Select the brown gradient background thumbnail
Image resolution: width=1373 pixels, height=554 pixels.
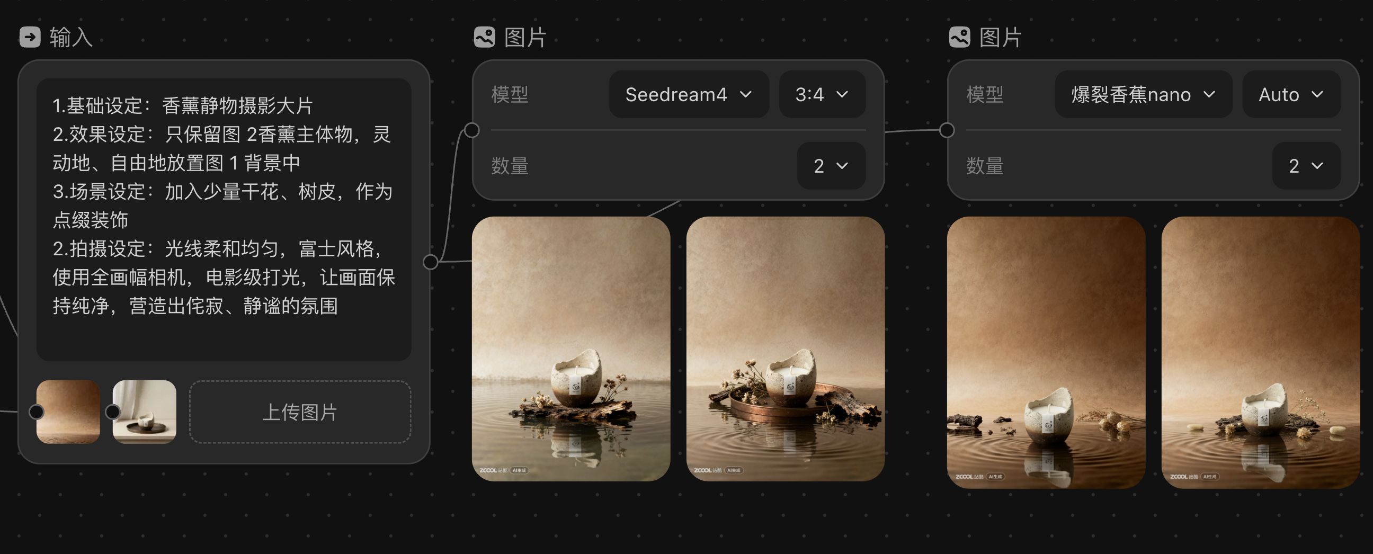point(68,412)
